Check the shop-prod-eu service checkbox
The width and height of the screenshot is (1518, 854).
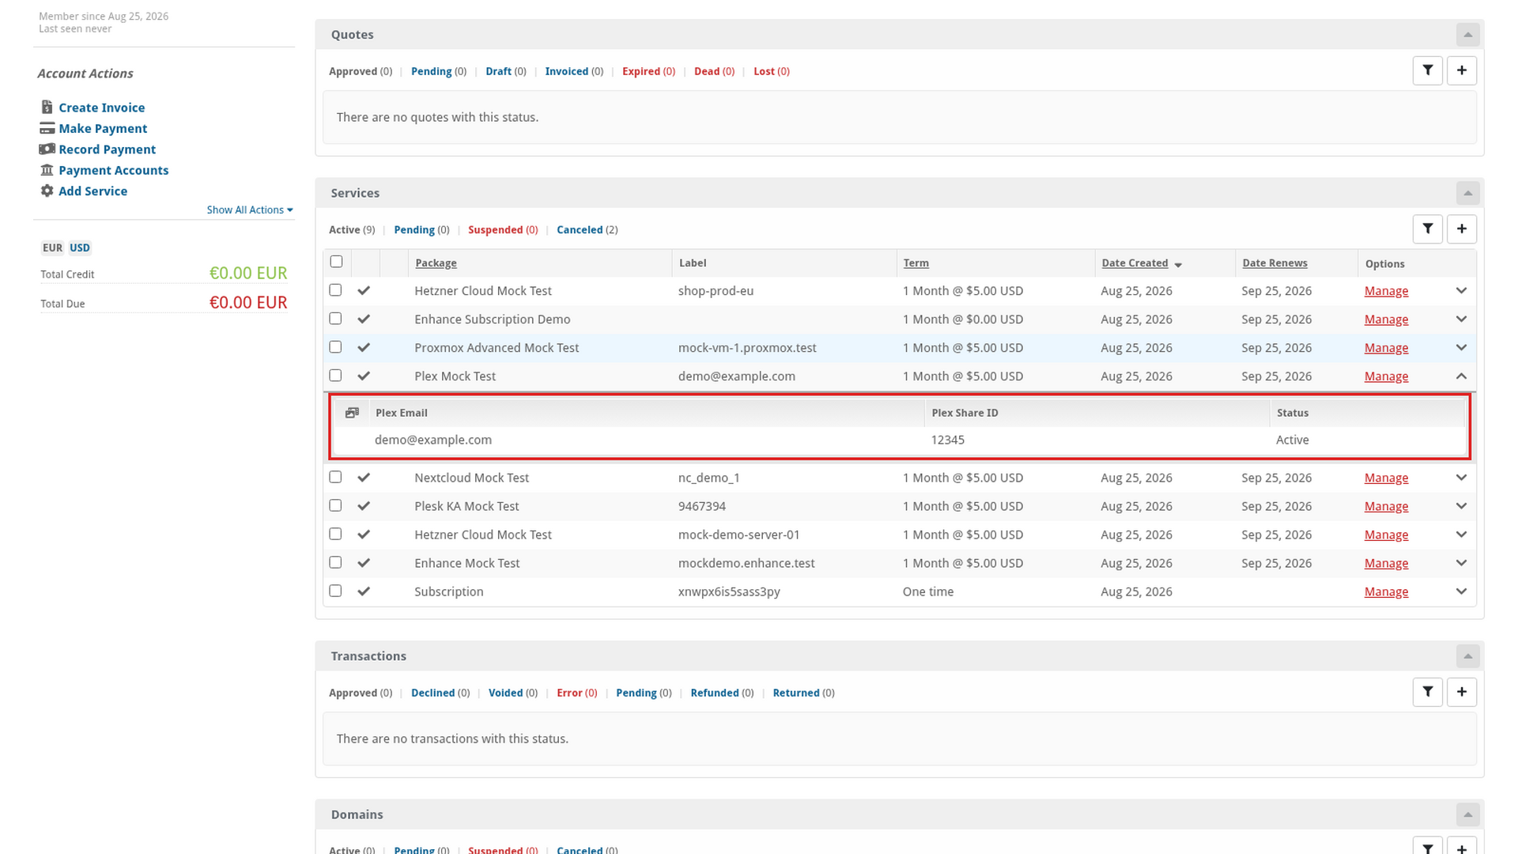pyautogui.click(x=335, y=290)
